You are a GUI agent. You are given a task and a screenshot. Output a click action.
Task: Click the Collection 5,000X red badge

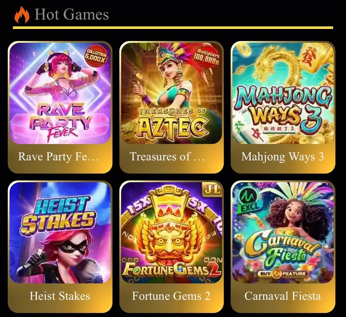(x=96, y=56)
